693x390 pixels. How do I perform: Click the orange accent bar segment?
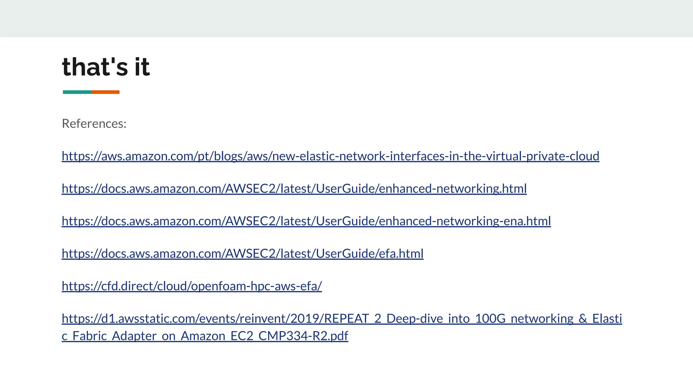point(105,92)
